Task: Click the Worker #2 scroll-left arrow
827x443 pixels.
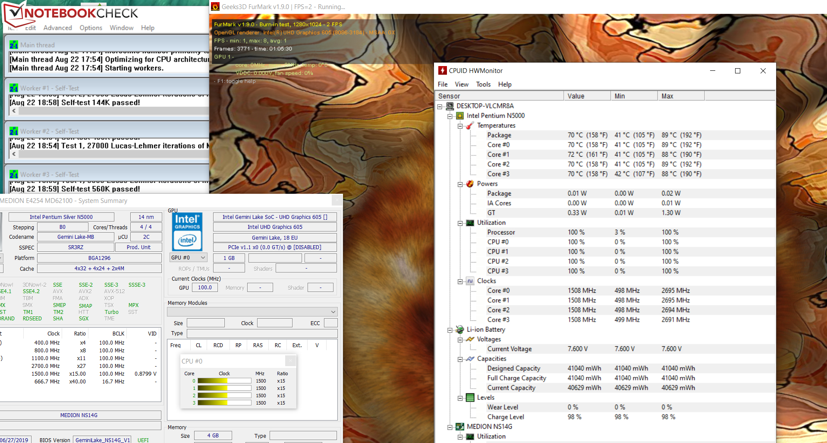Action: 14,154
